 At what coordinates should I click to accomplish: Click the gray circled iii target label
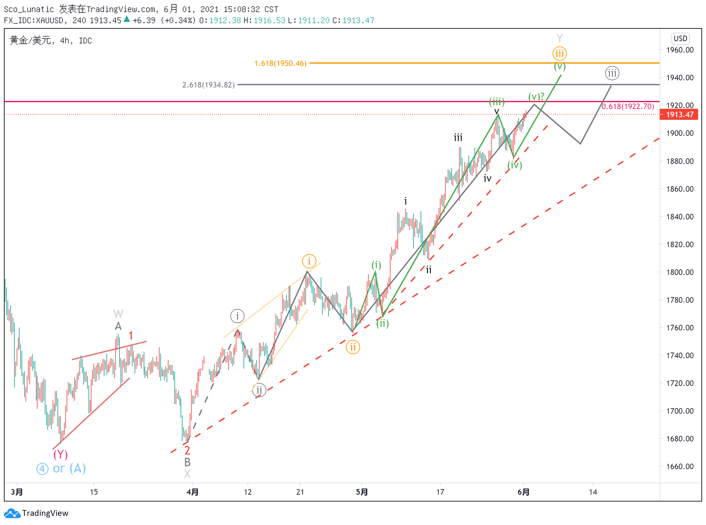click(x=612, y=73)
